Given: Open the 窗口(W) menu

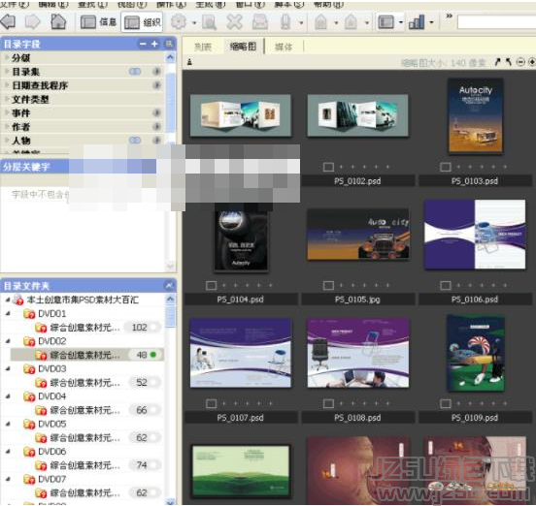Looking at the screenshot, I should 251,4.
